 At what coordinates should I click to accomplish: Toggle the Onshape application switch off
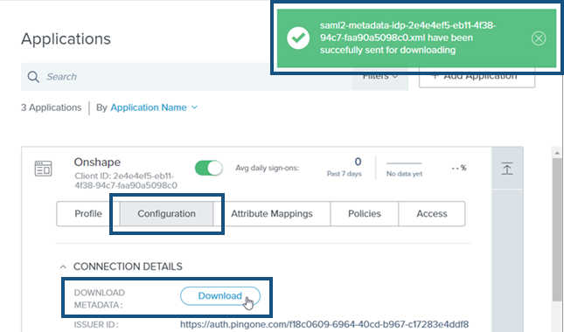[x=209, y=168]
